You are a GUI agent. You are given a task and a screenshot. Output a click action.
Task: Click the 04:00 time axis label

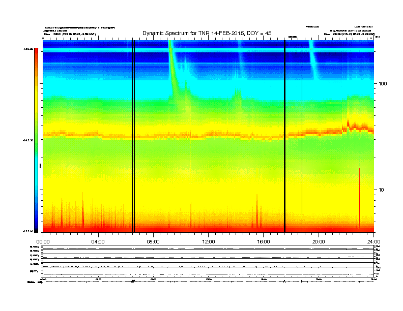click(x=98, y=242)
